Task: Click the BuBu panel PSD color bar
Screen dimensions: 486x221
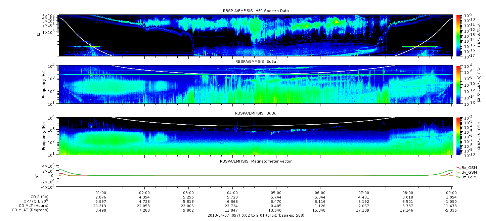Action: pos(458,136)
